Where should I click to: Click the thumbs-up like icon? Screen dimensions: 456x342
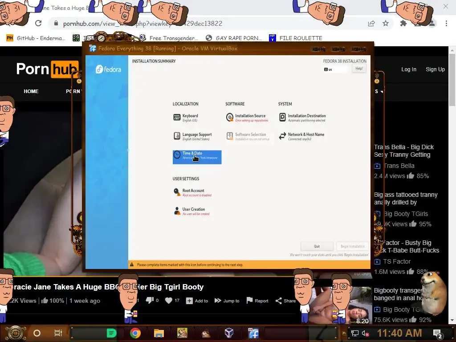pyautogui.click(x=45, y=301)
